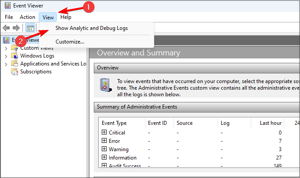The height and width of the screenshot is (178, 300).
Task: Click the Applications and Services Logs folder icon
Action: point(15,64)
